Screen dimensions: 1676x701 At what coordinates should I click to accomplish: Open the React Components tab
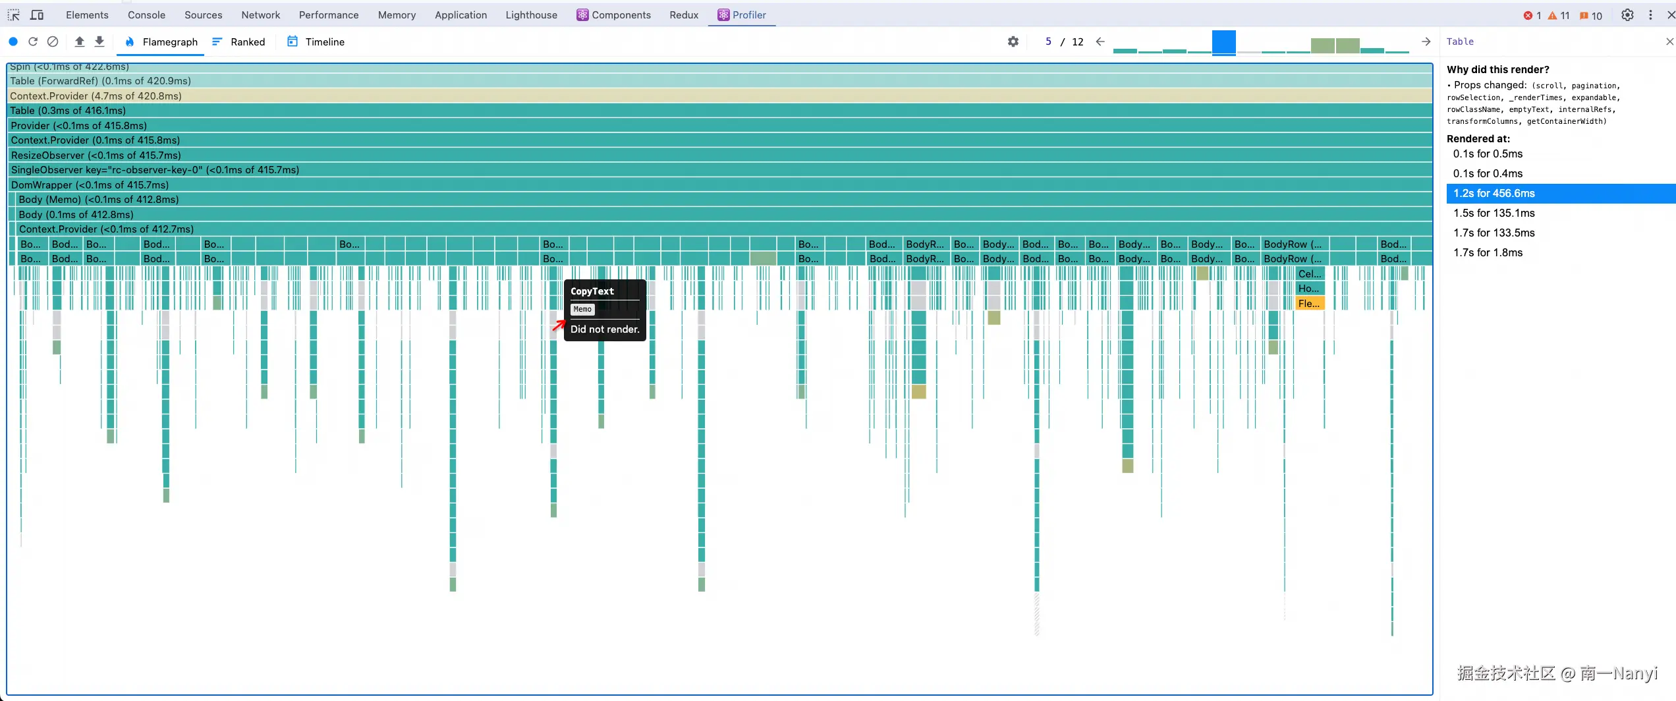[x=613, y=15]
